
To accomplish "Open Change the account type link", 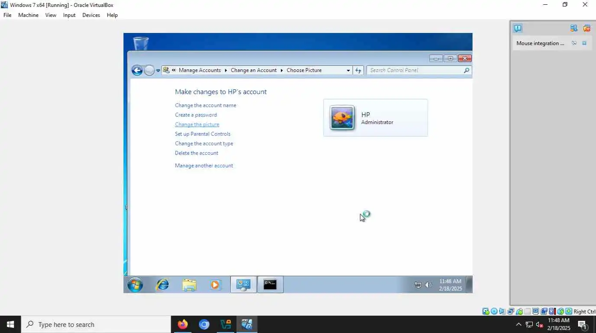I will (204, 144).
